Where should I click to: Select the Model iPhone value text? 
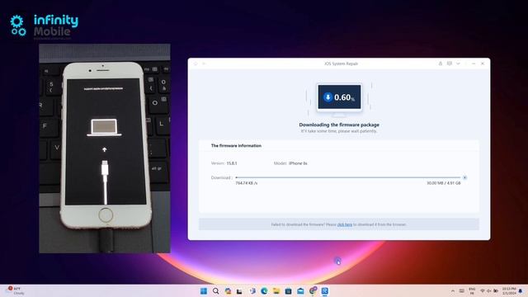[298, 163]
